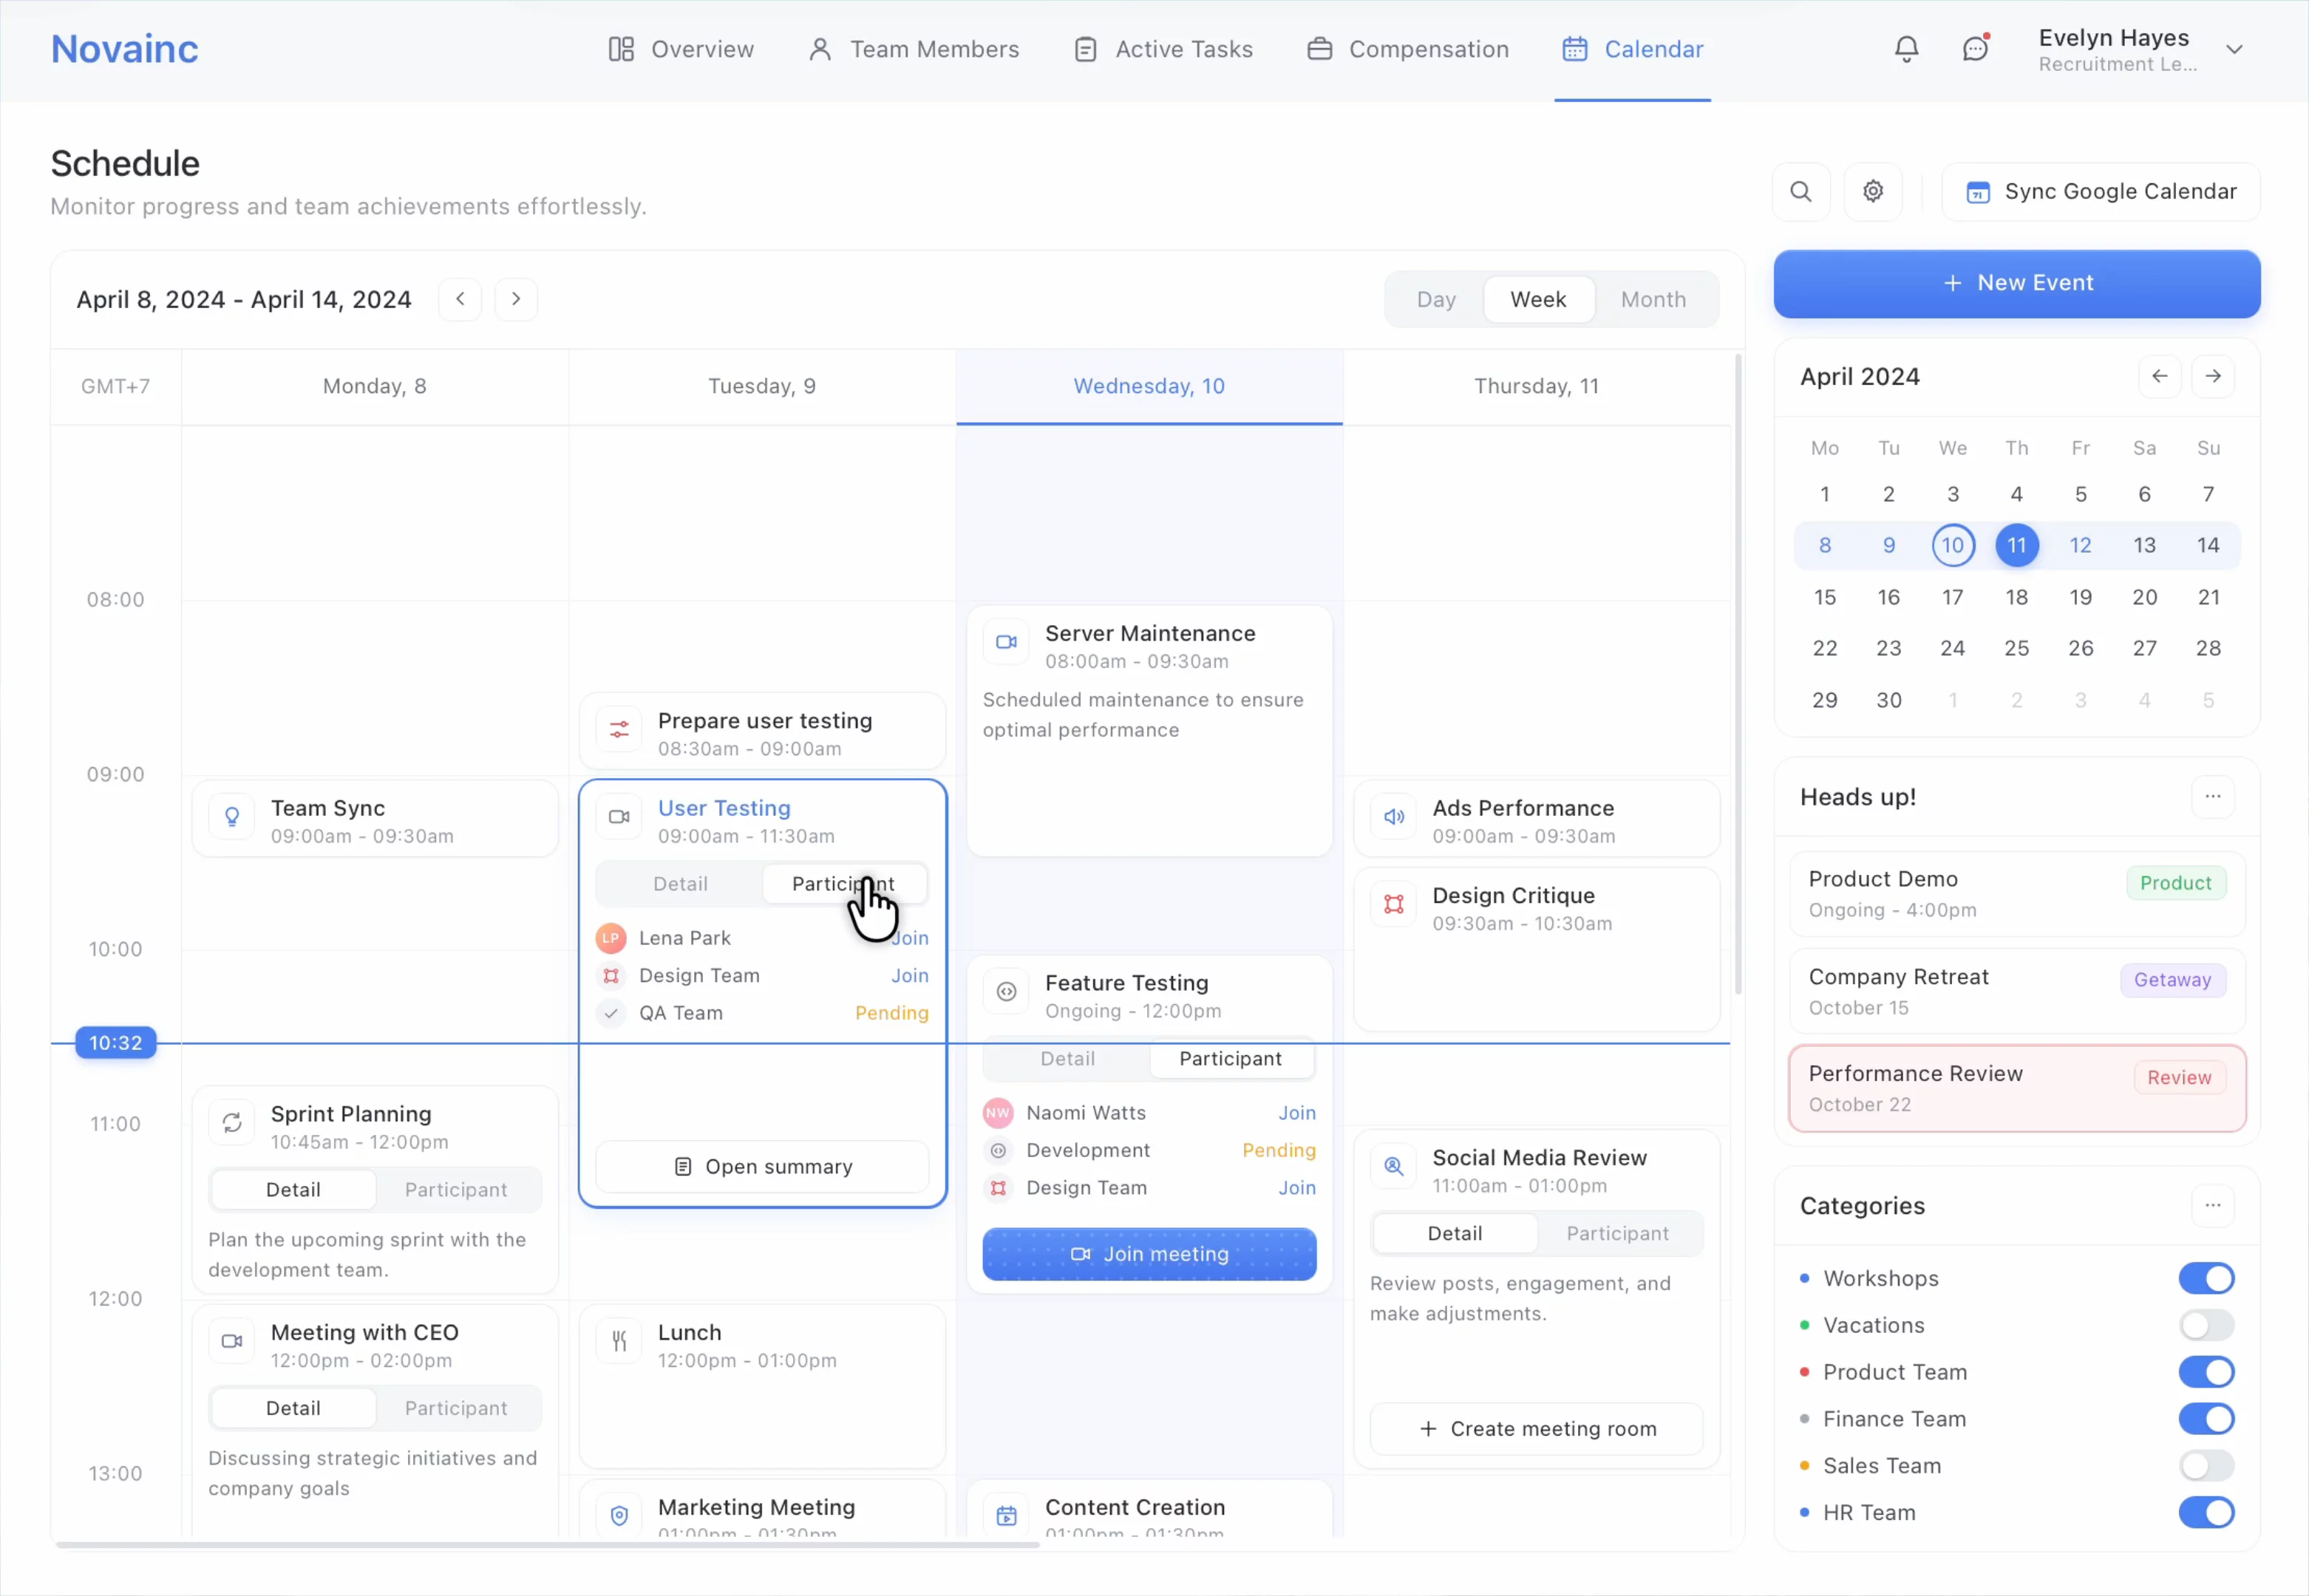Click the User Testing video camera icon
Image resolution: width=2309 pixels, height=1596 pixels.
pyautogui.click(x=619, y=817)
